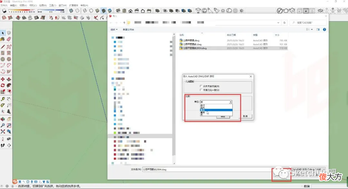348x189 pixels.
Task: Switch to X-ray face style icon
Action: (71, 11)
